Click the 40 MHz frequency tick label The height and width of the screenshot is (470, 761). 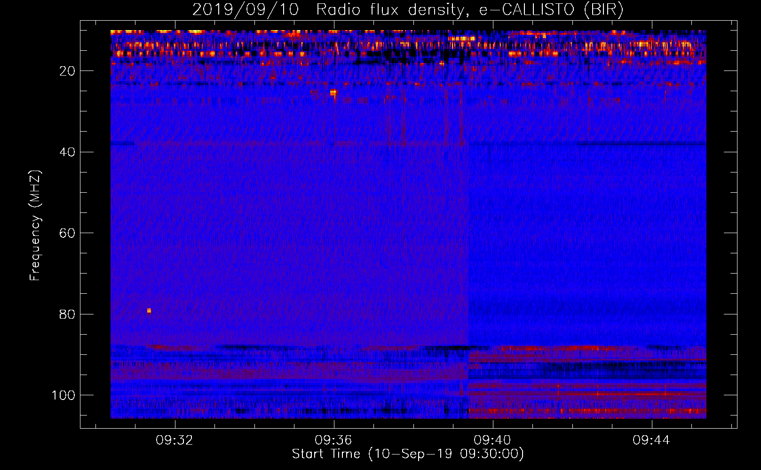[67, 152]
